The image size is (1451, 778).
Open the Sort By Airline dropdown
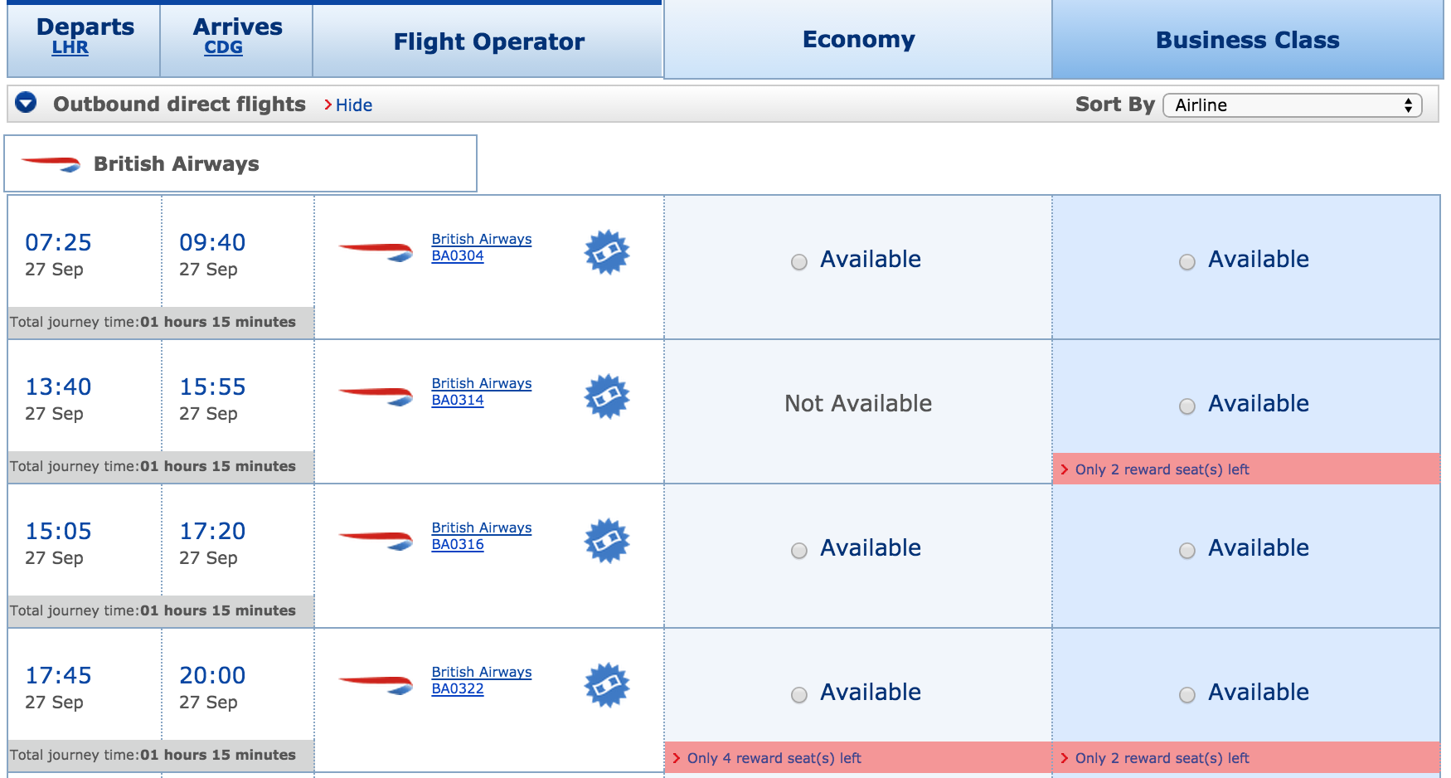(1292, 105)
